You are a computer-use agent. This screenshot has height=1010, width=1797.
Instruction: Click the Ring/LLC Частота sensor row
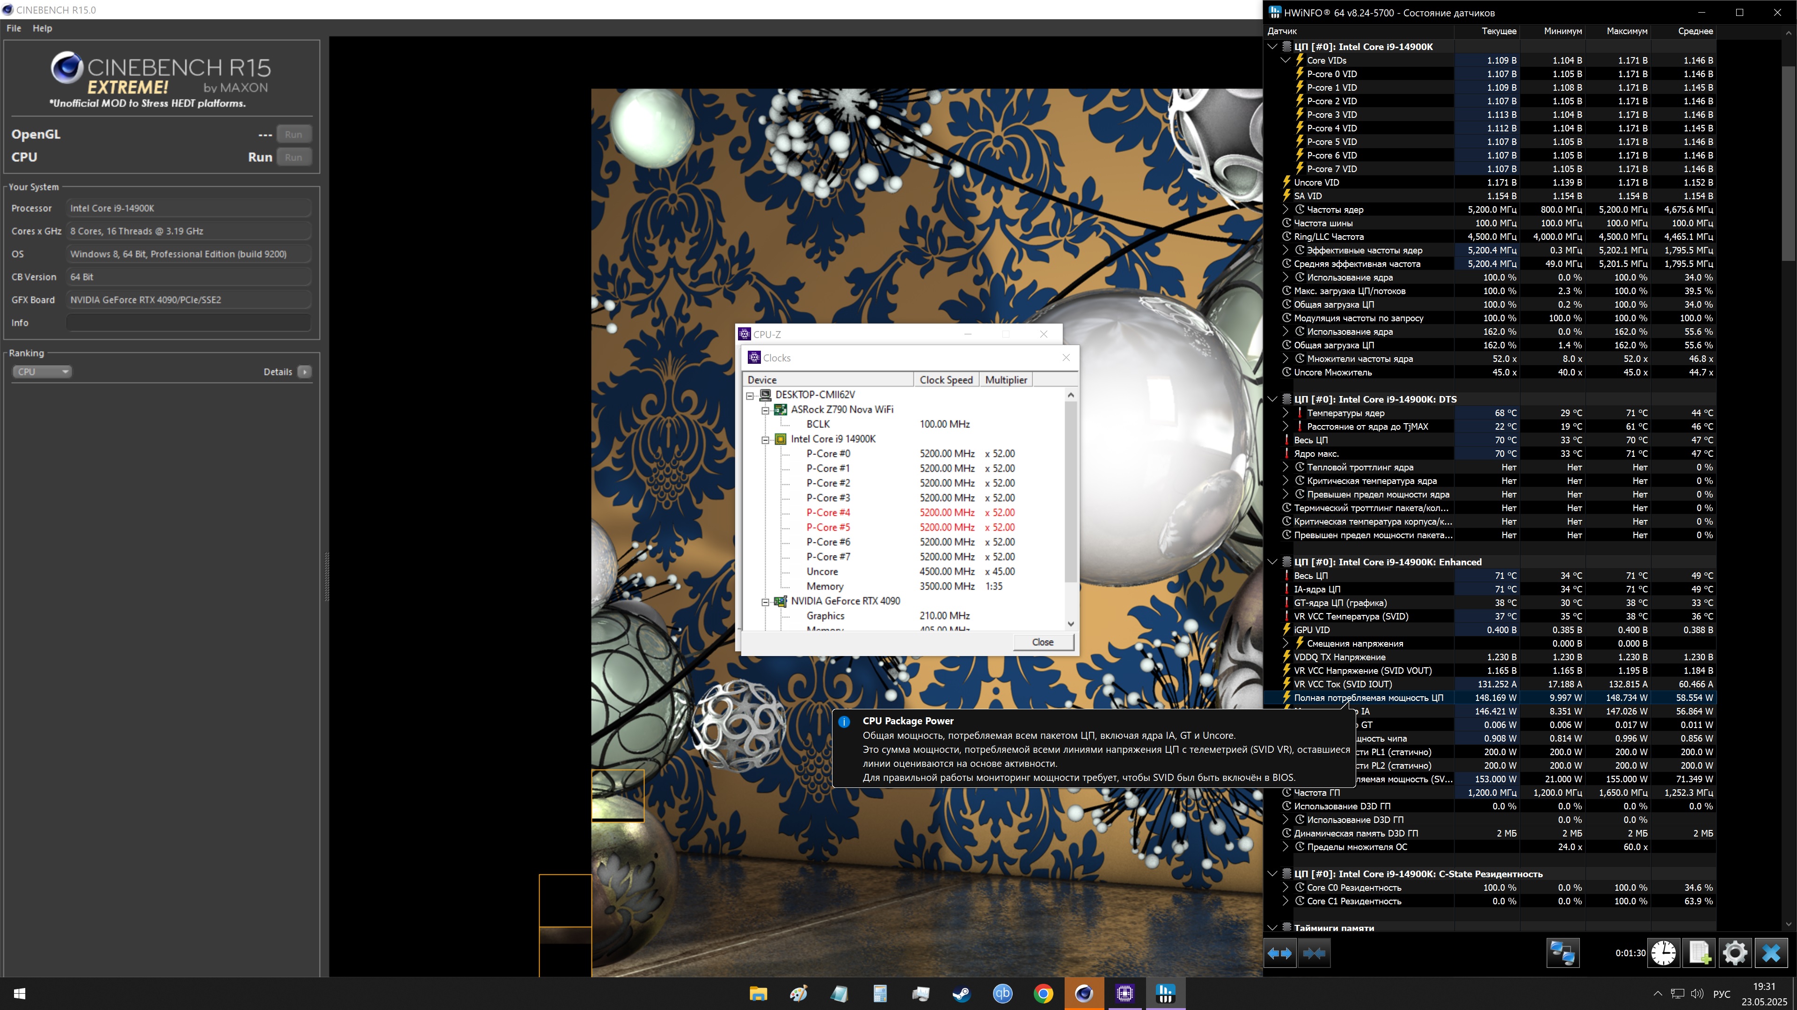pos(1490,236)
